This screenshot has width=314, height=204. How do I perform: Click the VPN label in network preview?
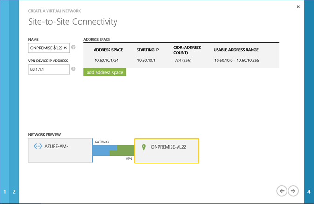point(129,159)
